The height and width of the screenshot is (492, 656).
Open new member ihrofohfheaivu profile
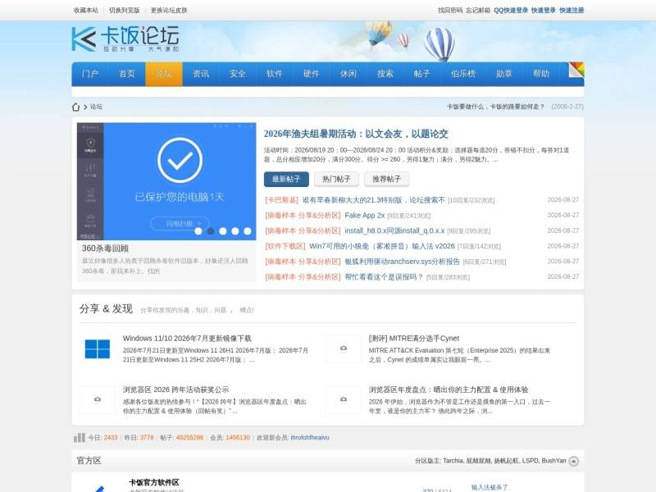(310, 438)
